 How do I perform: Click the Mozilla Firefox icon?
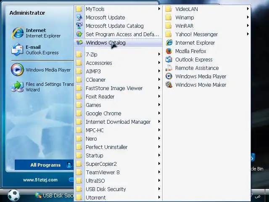click(169, 51)
